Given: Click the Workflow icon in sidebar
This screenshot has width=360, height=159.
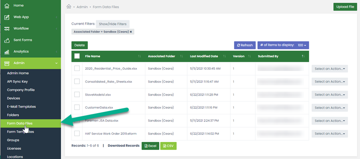Looking at the screenshot, I should pyautogui.click(x=7, y=29).
